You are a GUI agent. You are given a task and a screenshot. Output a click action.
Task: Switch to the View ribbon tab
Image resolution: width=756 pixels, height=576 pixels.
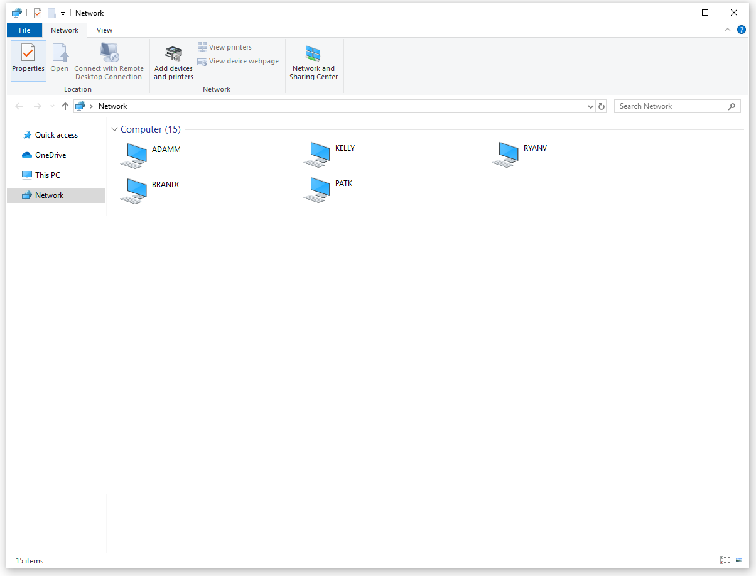click(105, 30)
